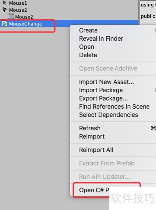This screenshot has height=210, width=156.
Task: Select the nested Mouse2 sprite icon
Action: [x=11, y=16]
